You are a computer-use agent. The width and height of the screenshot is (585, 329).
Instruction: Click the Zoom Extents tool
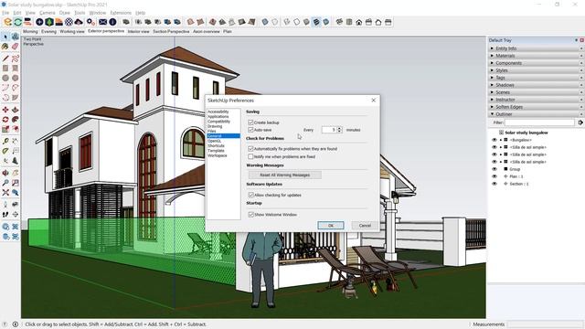(x=5, y=193)
